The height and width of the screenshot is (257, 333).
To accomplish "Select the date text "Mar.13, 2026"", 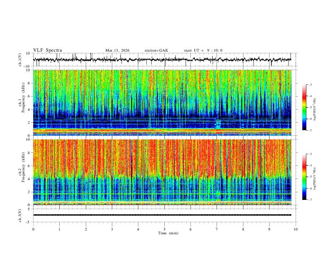I will [117, 50].
